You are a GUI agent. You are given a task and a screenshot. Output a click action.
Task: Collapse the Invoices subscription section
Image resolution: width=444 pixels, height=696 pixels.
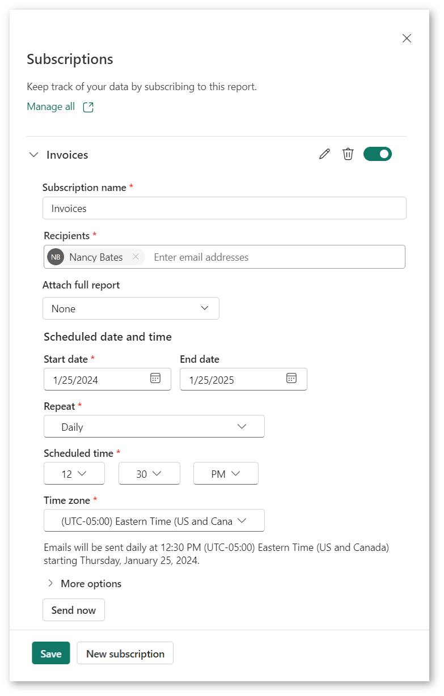tap(34, 155)
